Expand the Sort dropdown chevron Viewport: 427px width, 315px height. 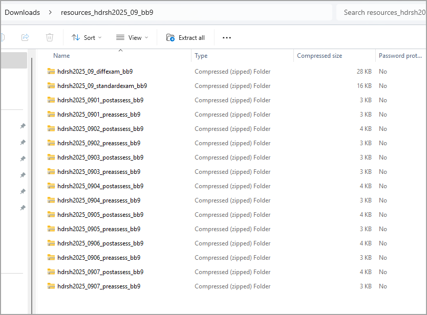point(100,37)
